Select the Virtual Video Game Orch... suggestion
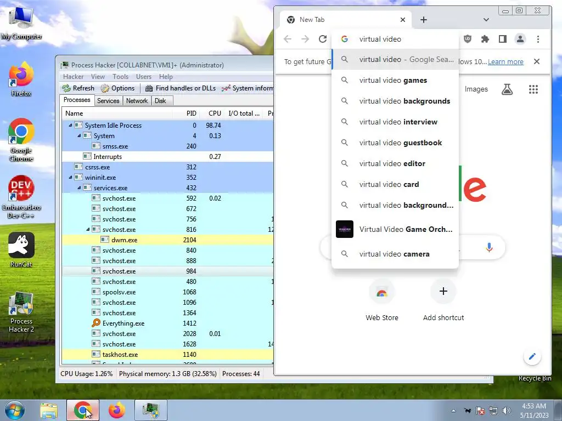This screenshot has width=562, height=421. coord(395,229)
